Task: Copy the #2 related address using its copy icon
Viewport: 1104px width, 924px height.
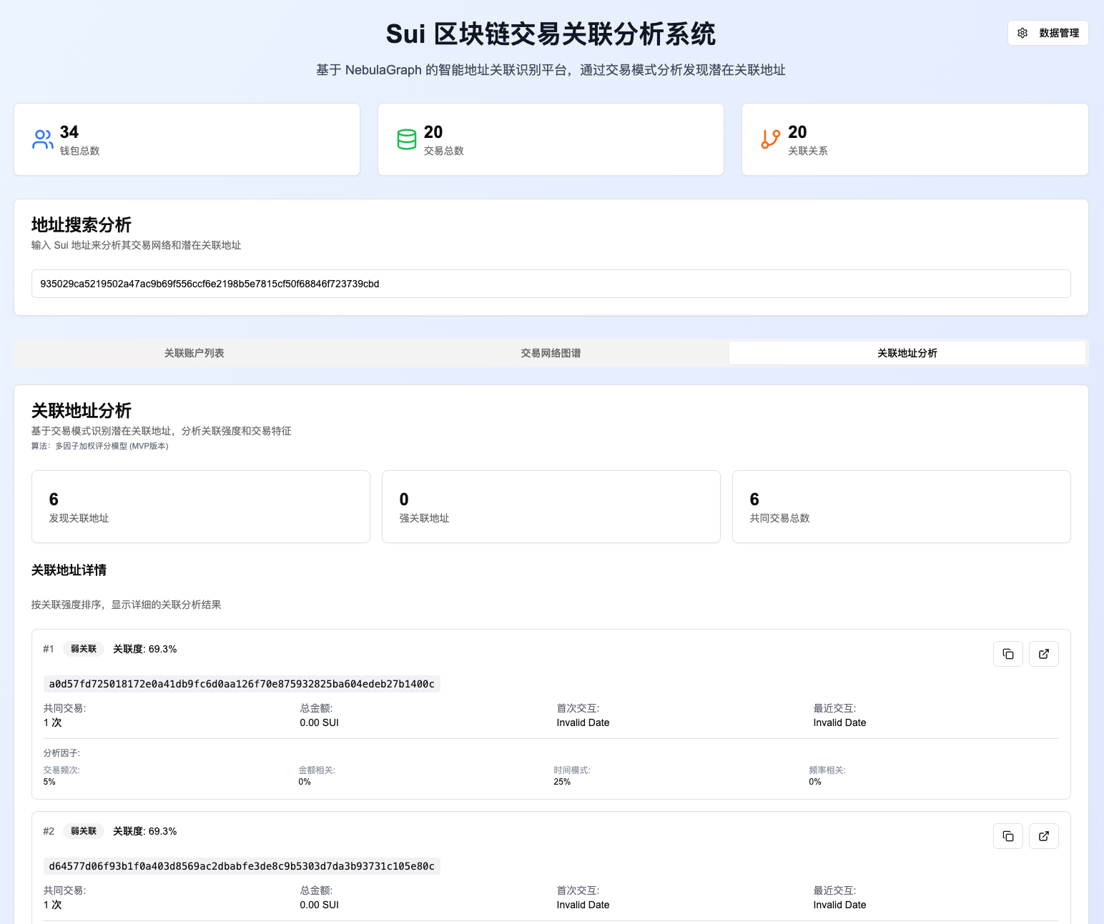Action: pos(1007,835)
